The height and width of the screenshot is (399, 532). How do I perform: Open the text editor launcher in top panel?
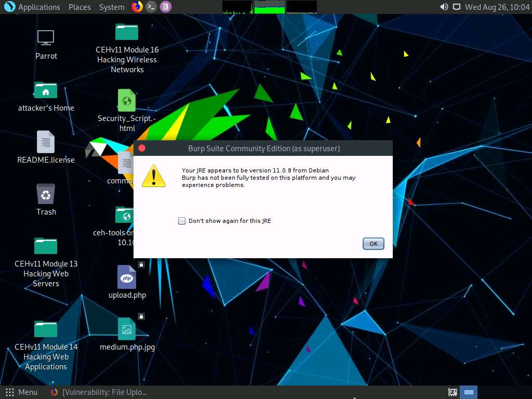pos(165,7)
